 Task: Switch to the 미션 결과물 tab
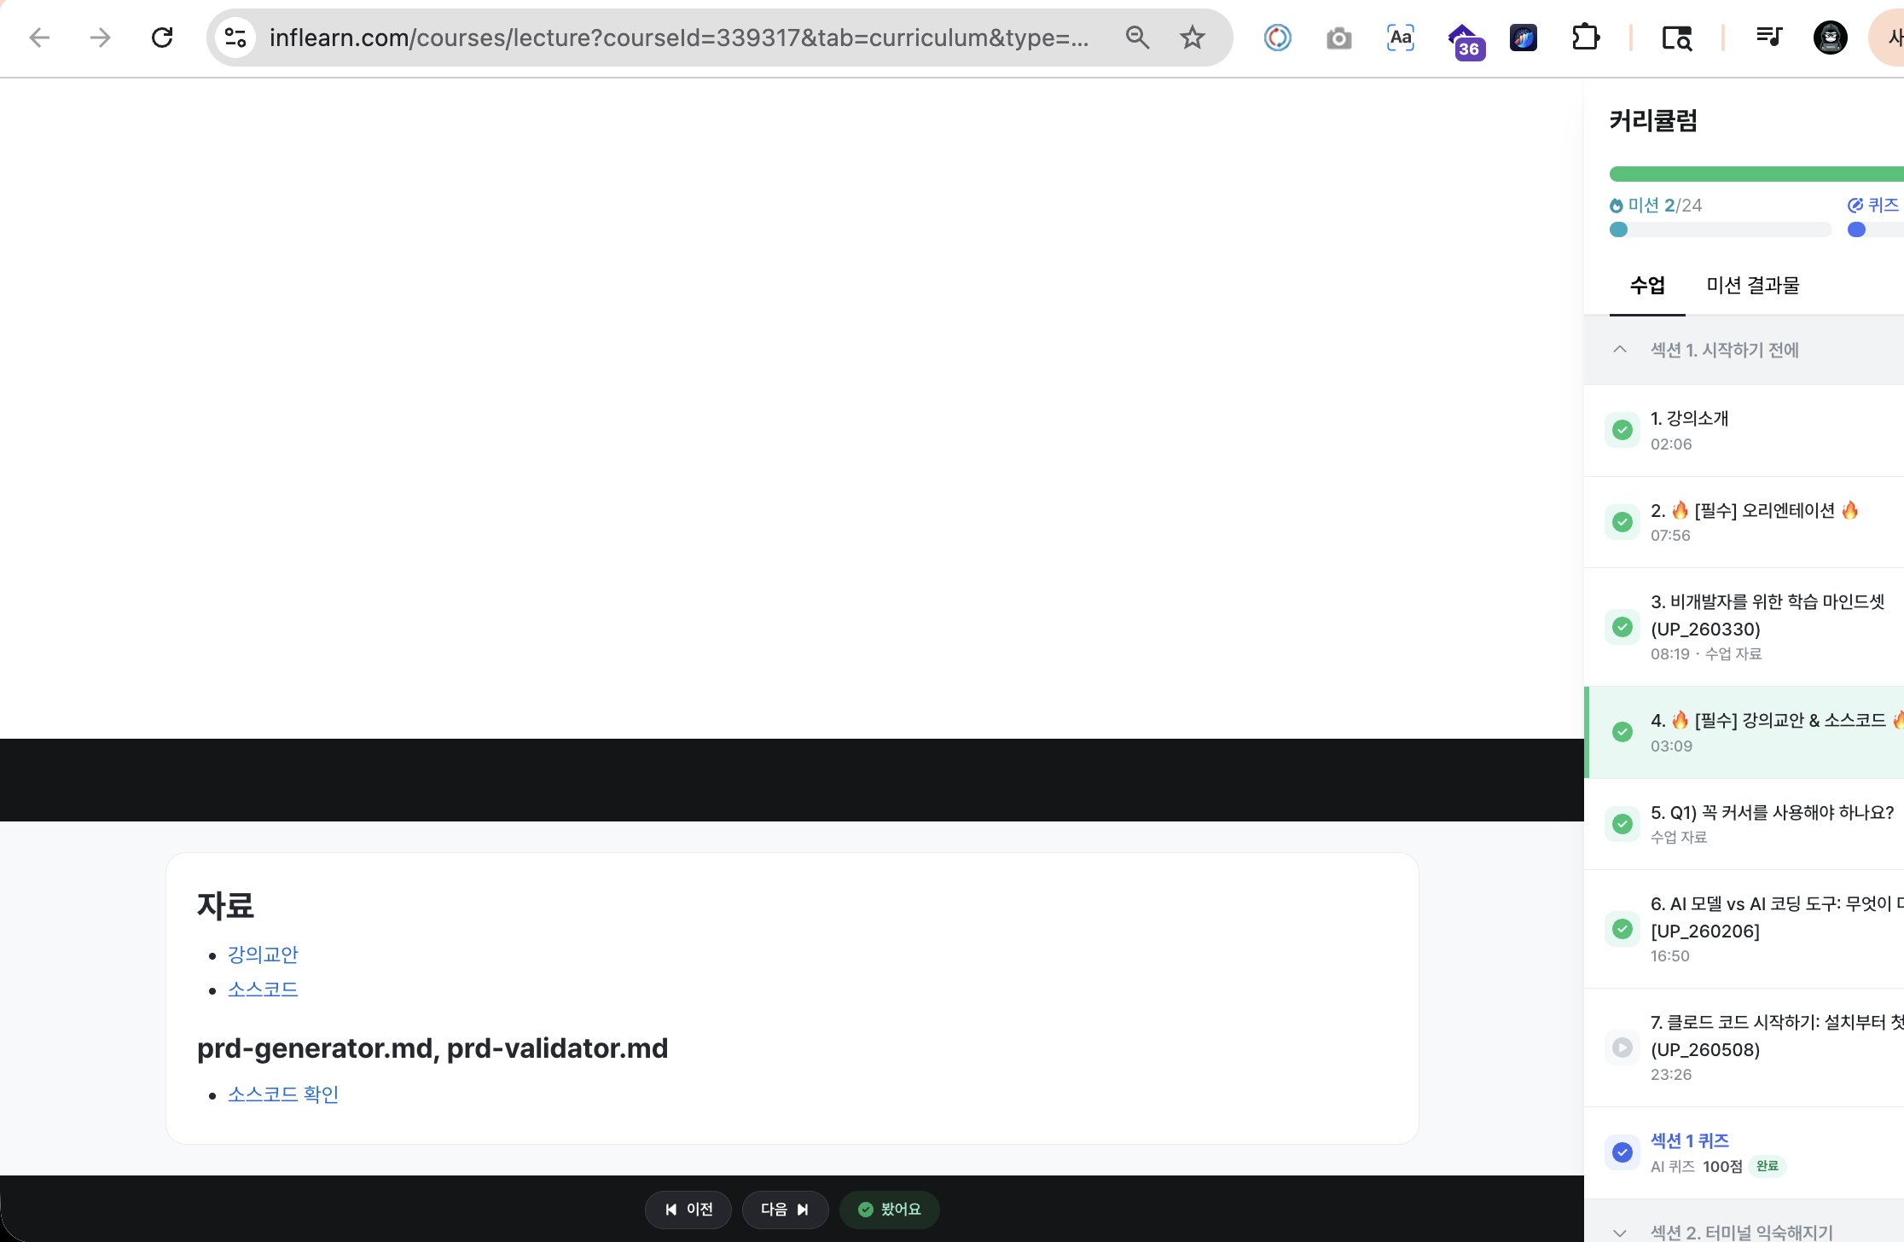point(1753,285)
